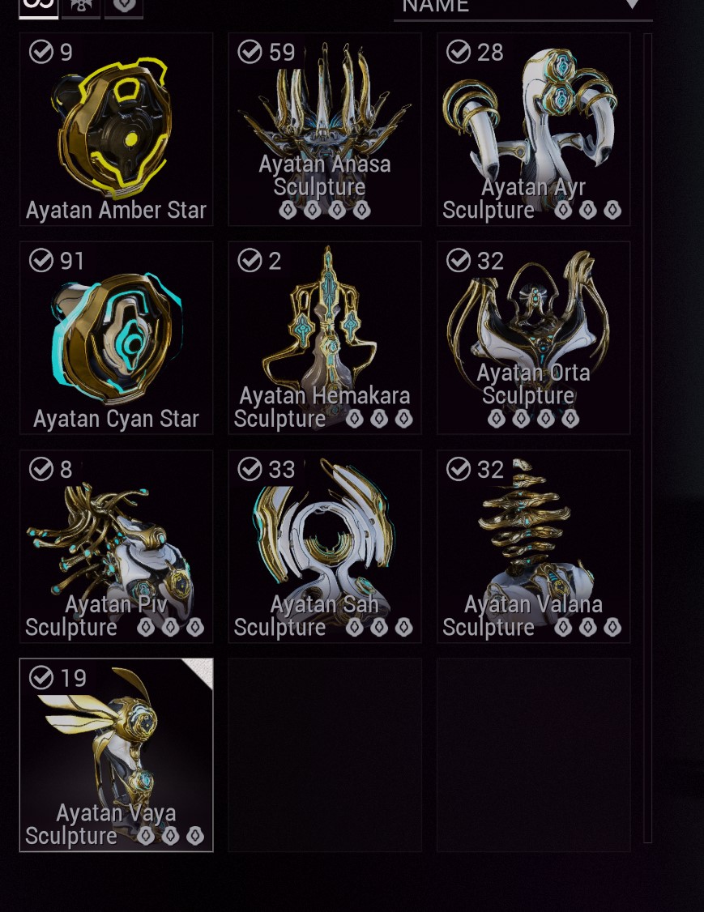Select the Ayatan Hemakara Sculpture item
Screen dimensions: 704x912
325,338
